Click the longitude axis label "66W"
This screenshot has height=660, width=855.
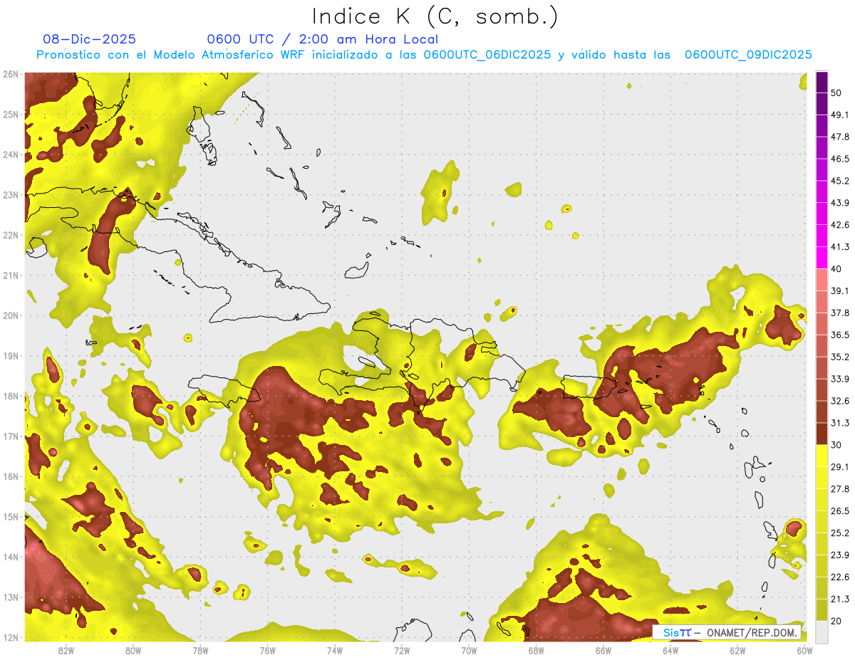coord(603,651)
